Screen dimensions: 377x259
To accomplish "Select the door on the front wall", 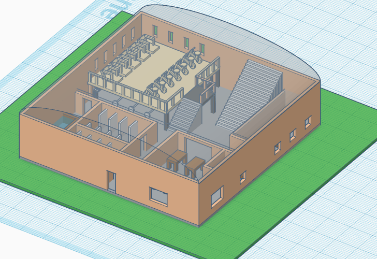I will [x=111, y=182].
